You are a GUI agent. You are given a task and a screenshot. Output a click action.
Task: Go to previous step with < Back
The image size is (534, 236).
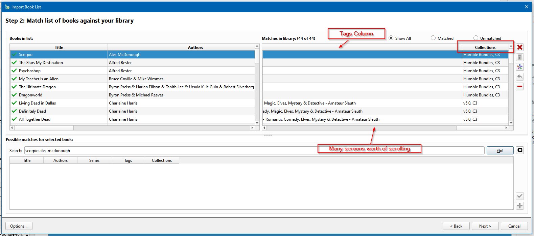tap(456, 226)
